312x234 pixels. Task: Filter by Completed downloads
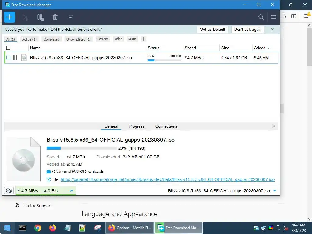tap(51, 39)
